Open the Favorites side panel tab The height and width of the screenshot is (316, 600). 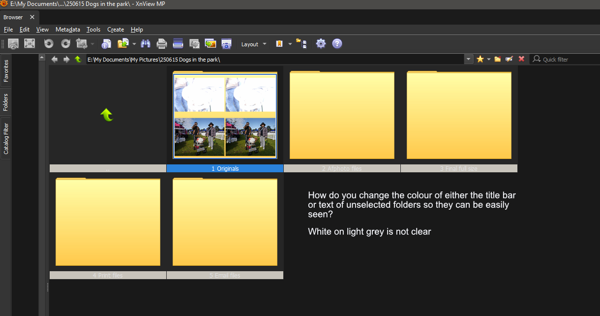[x=6, y=71]
